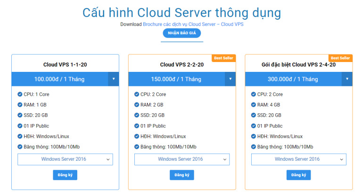Open OS selector in Cloud VPS 2-2-20 card
This screenshot has height=195, width=362.
point(182,159)
